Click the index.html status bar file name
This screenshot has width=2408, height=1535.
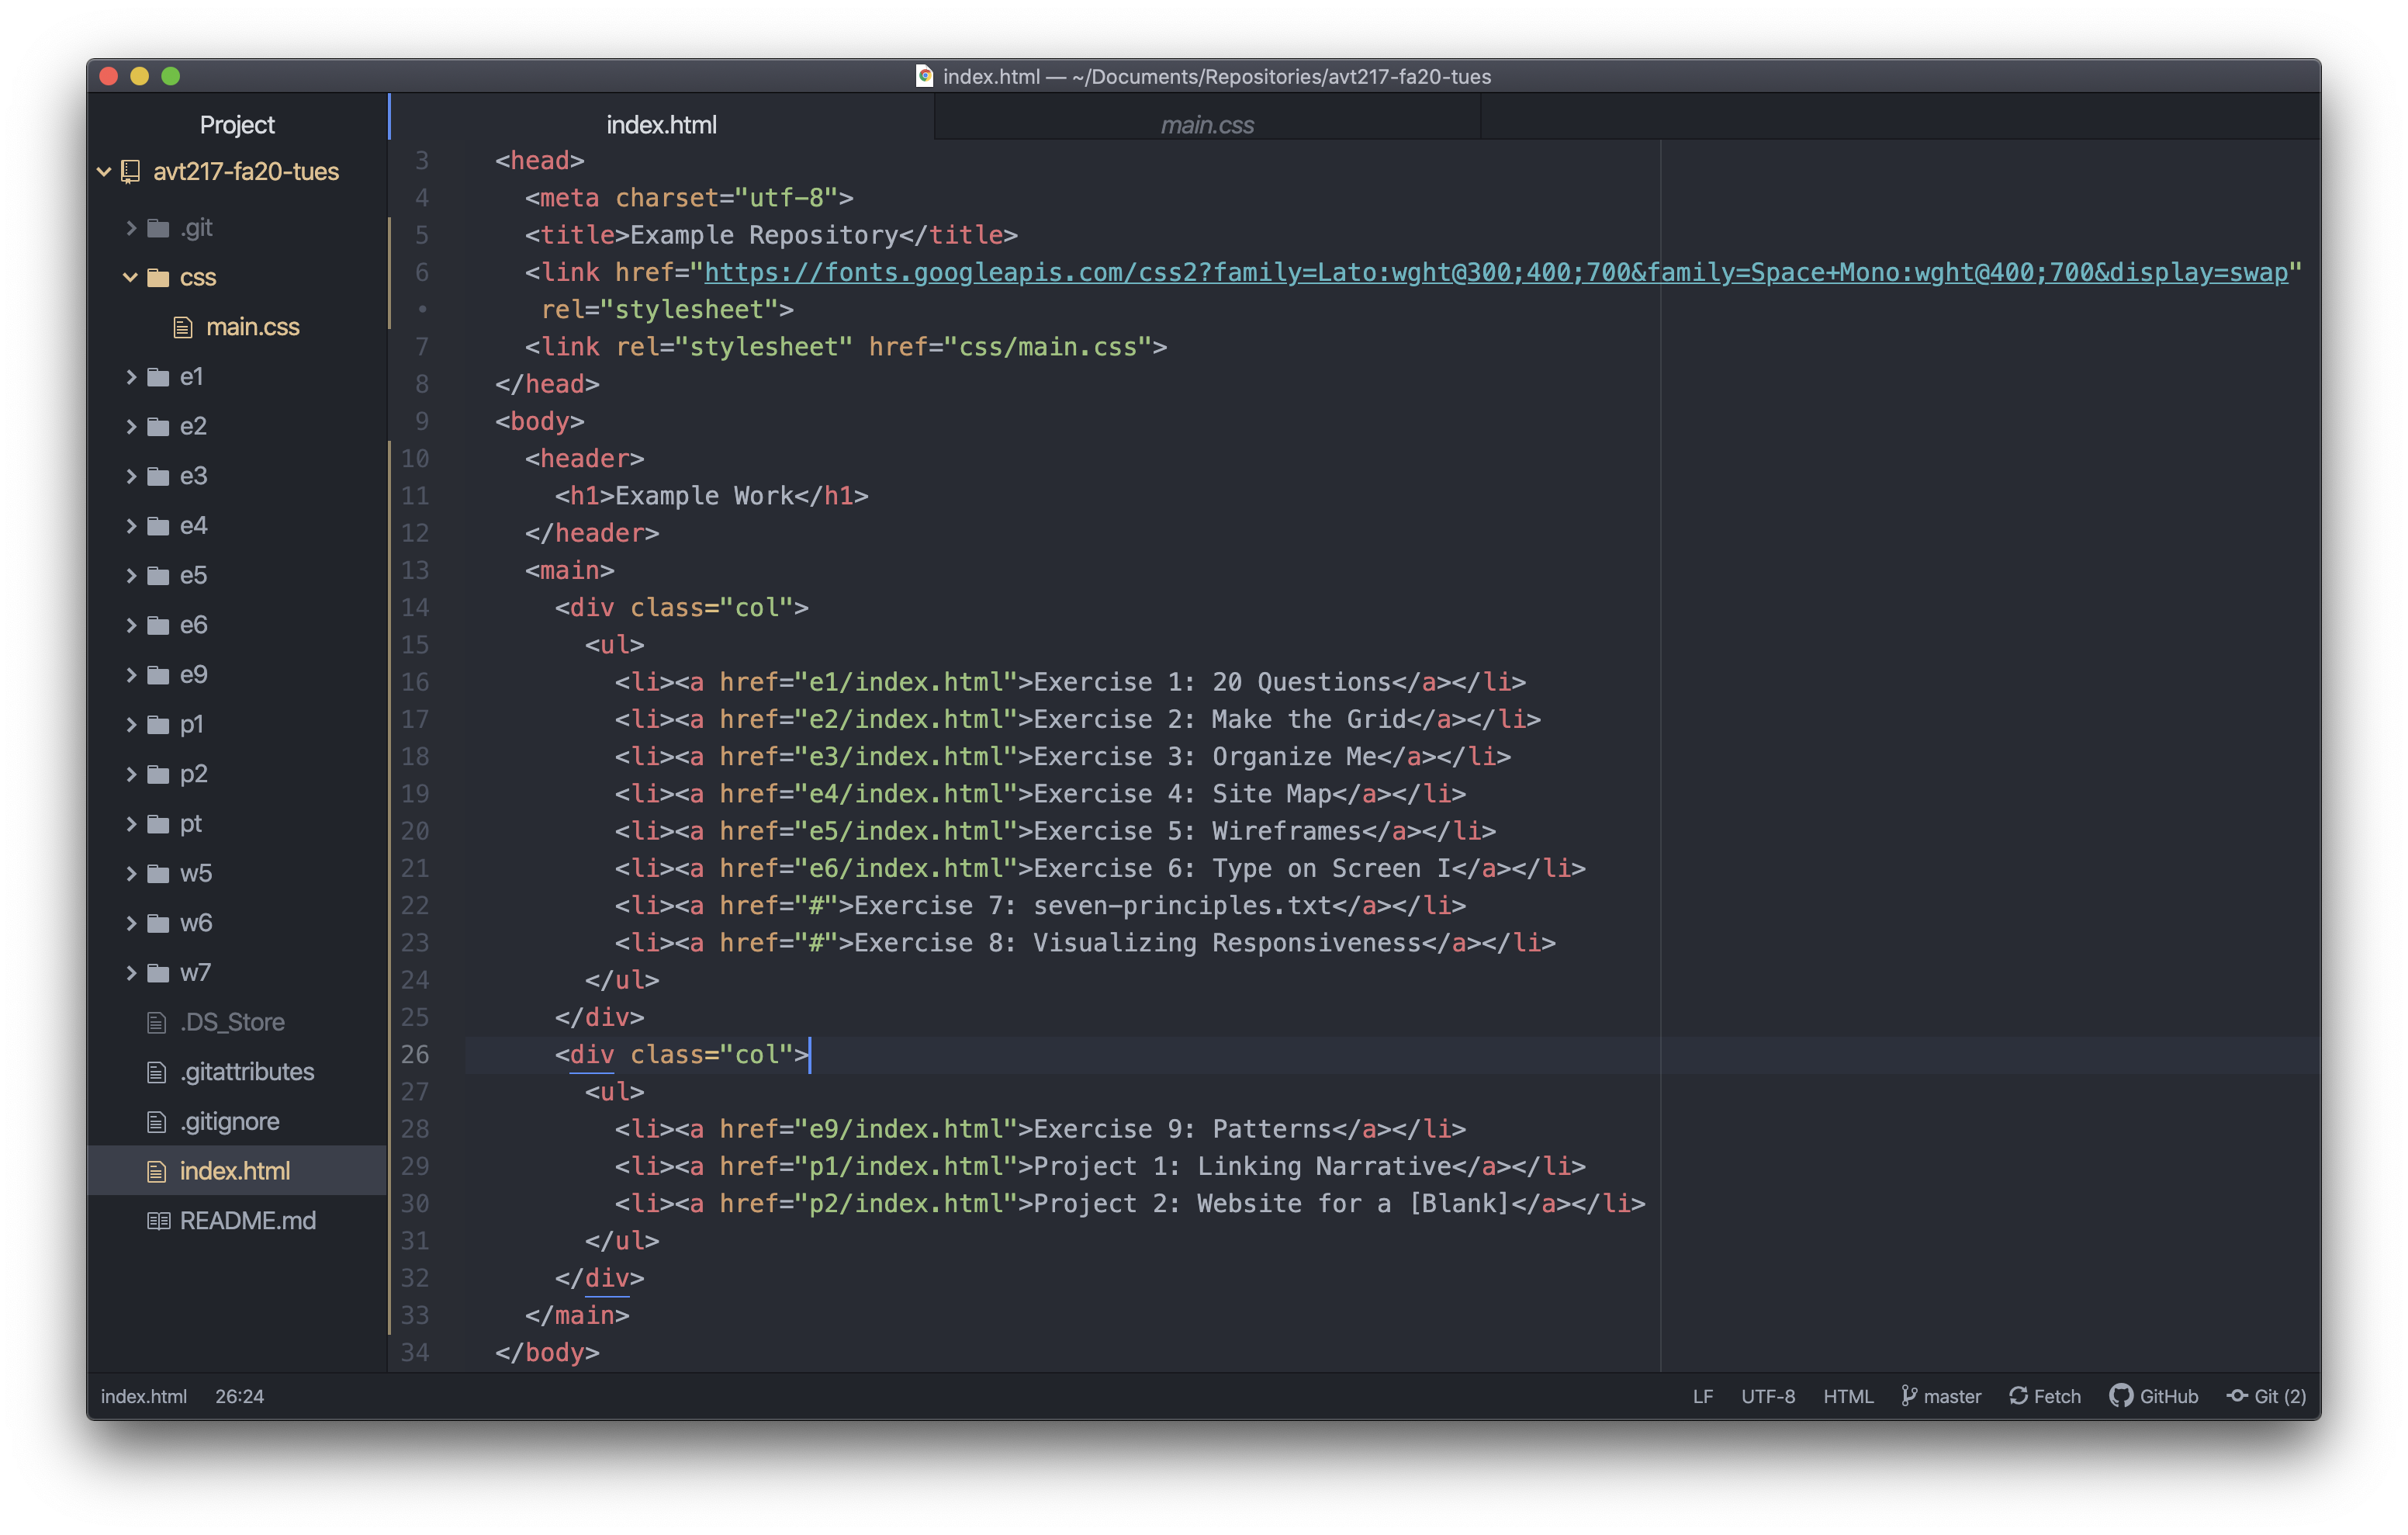pos(144,1396)
